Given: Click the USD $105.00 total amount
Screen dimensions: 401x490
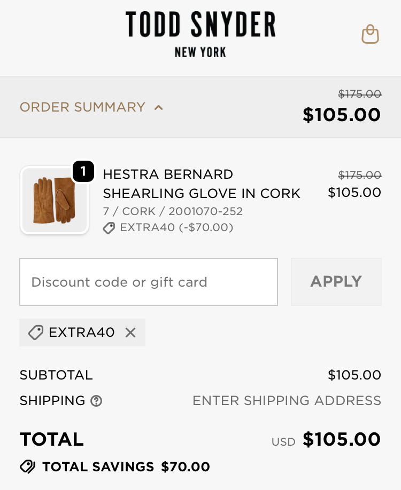Looking at the screenshot, I should point(342,439).
